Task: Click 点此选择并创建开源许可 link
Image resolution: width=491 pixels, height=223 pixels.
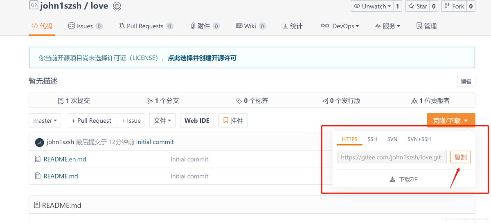Action: [202, 58]
